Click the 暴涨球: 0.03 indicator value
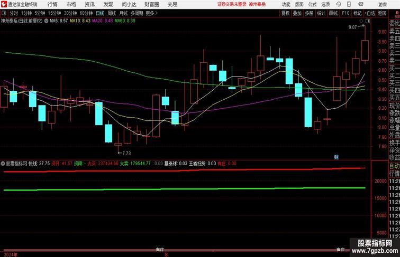 [x=176, y=164]
